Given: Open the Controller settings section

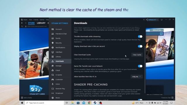Looking at the screenshot, I should point(60,80).
